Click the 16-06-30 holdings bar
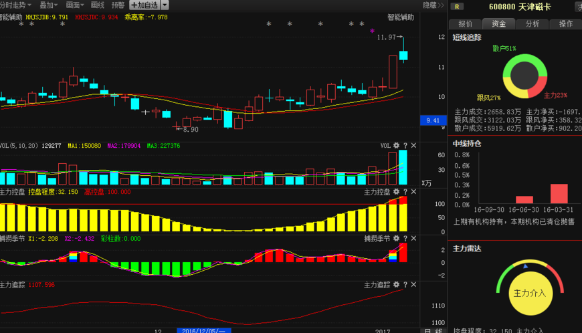Screen dimensions: 582x333 [x=524, y=200]
